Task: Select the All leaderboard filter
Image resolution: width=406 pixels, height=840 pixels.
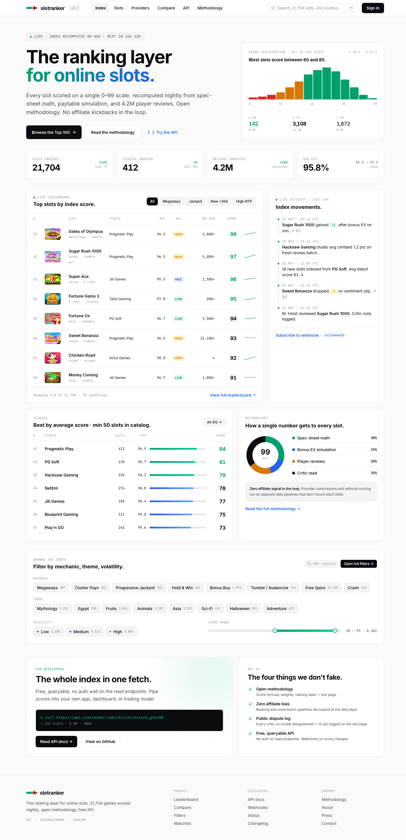Action: [152, 201]
